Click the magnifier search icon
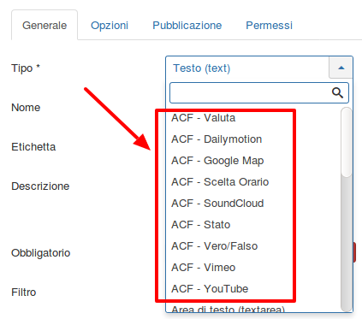 click(x=337, y=92)
